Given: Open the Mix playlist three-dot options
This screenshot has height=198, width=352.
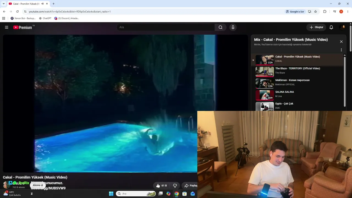Looking at the screenshot, I should point(341,50).
